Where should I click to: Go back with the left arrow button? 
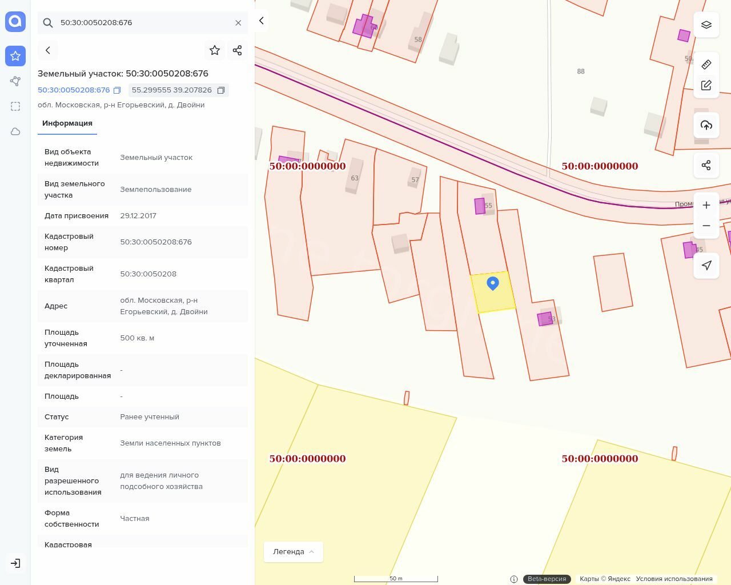48,50
